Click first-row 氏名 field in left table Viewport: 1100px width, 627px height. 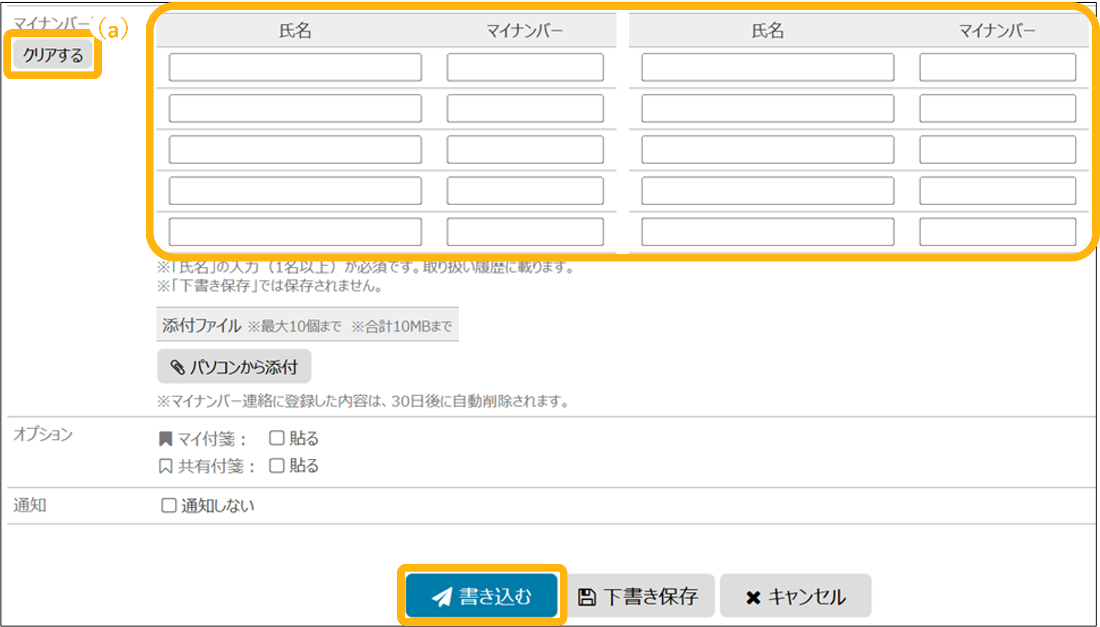[295, 67]
